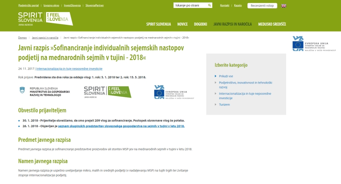Click Predmet javnega razpisa heading
The height and width of the screenshot is (184, 341).
45,140
